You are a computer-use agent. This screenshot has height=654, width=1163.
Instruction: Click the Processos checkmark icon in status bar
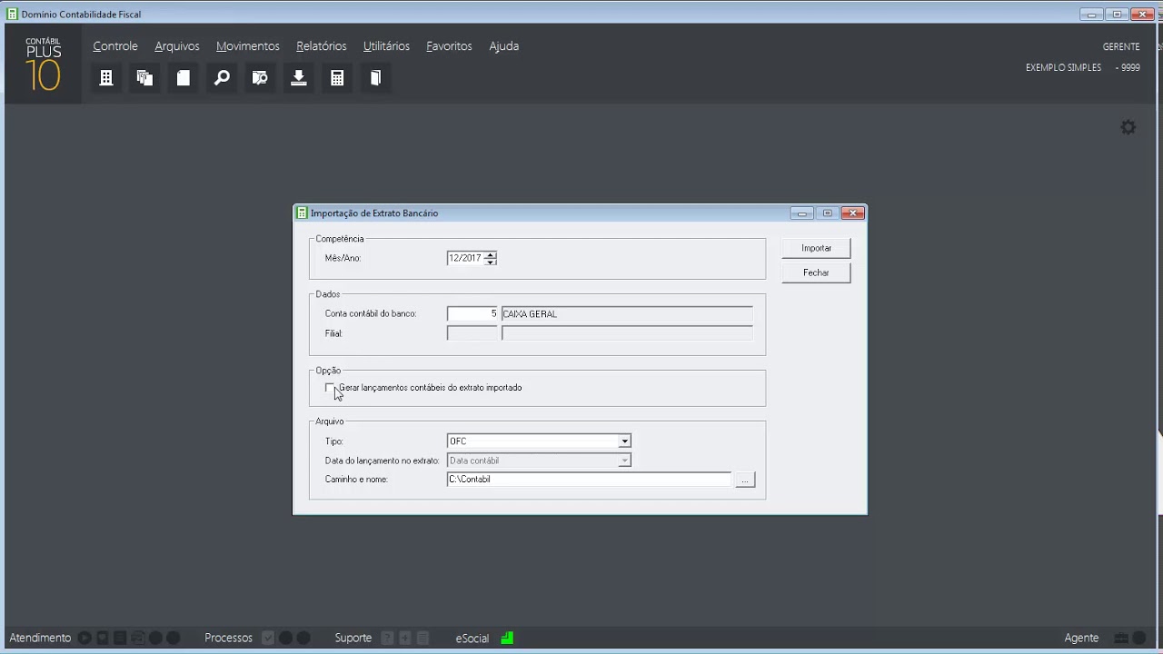point(268,638)
